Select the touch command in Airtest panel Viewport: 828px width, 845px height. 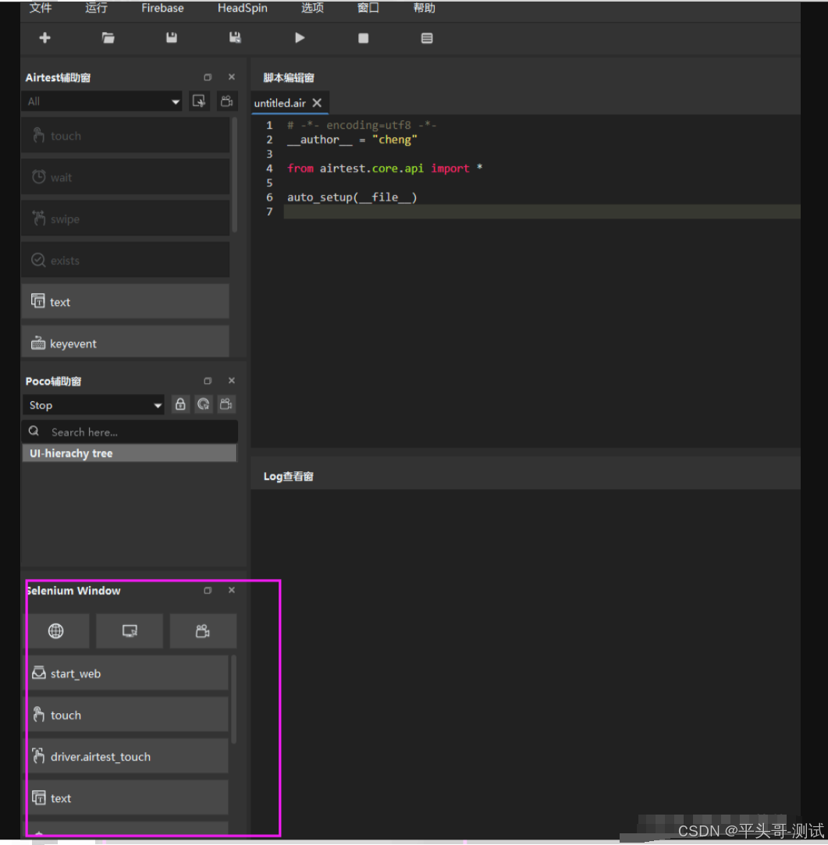(125, 135)
